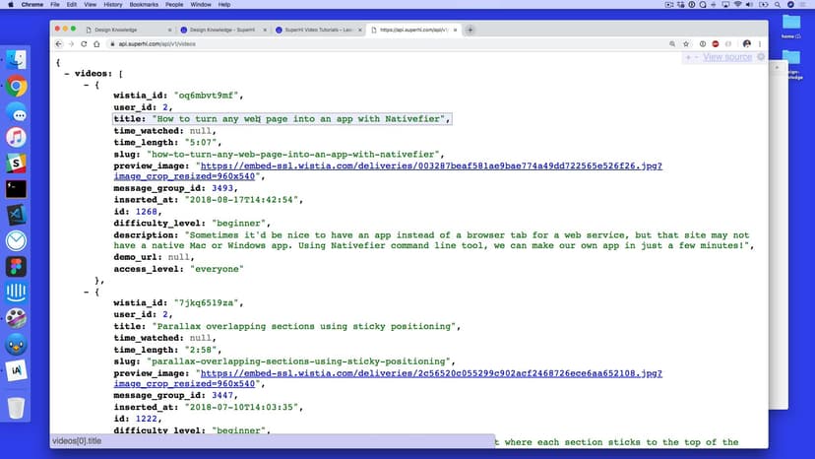Launch Terminal from the dock
Image resolution: width=815 pixels, height=459 pixels.
(x=16, y=189)
